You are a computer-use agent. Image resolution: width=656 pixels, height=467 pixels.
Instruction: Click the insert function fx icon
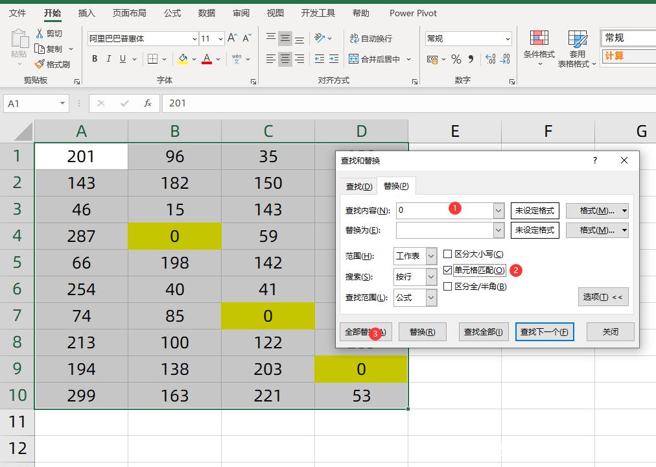tap(147, 103)
